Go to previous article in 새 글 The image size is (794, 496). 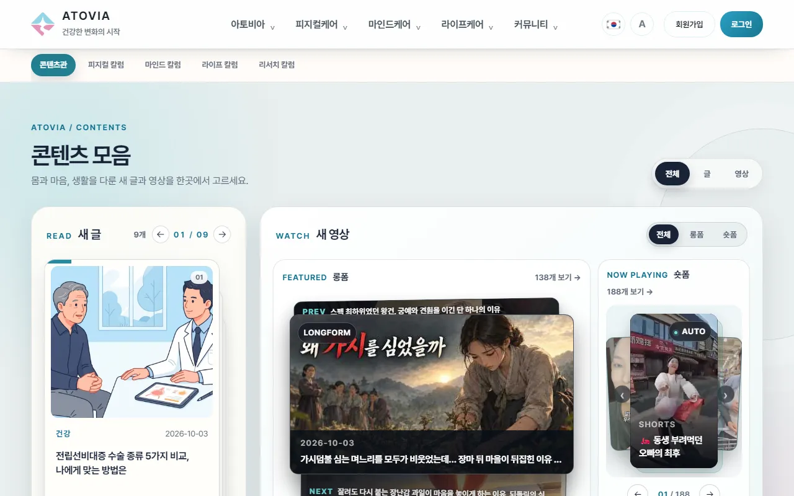click(161, 234)
